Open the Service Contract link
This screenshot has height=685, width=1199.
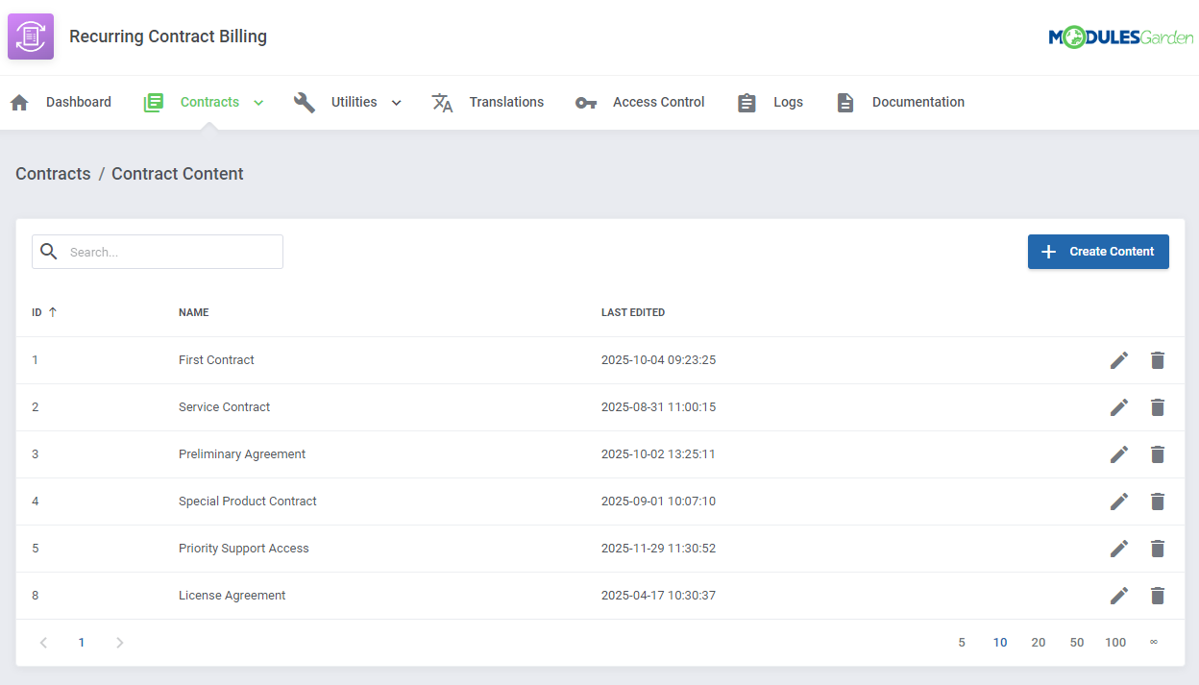(224, 406)
